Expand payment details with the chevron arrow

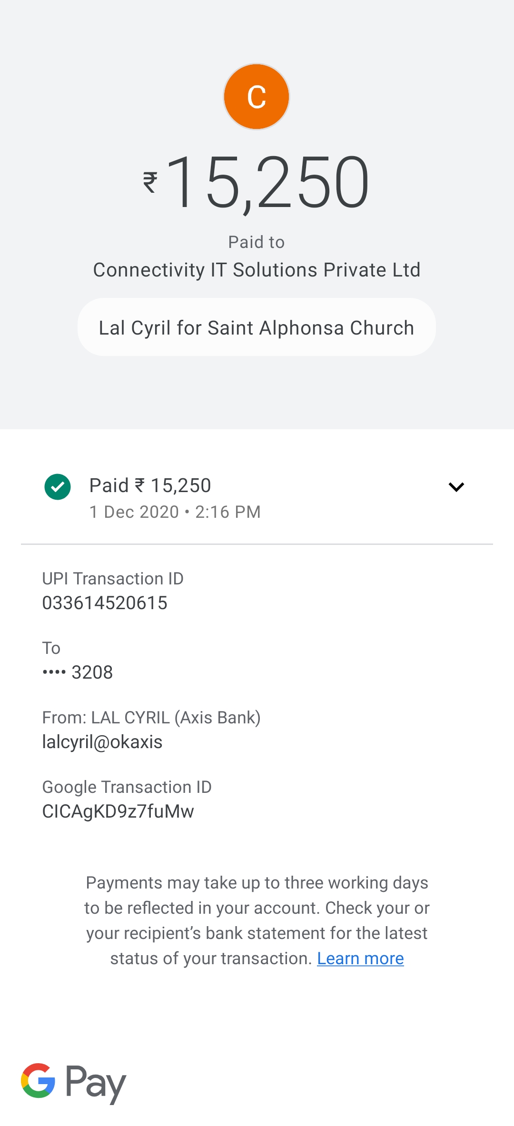pyautogui.click(x=456, y=487)
